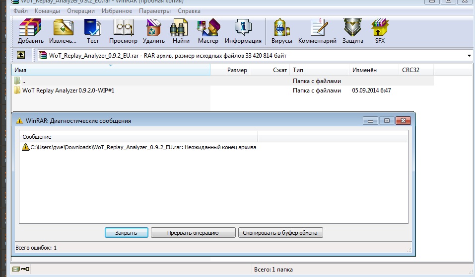The image size is (475, 277).
Task: Click the Извлечь (Extract) toolbar icon
Action: pyautogui.click(x=63, y=31)
